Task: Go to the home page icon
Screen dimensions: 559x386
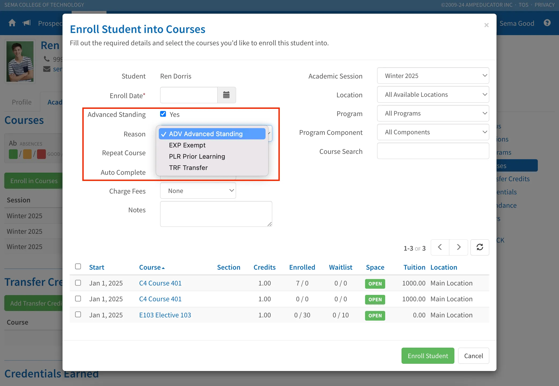Action: pyautogui.click(x=12, y=23)
